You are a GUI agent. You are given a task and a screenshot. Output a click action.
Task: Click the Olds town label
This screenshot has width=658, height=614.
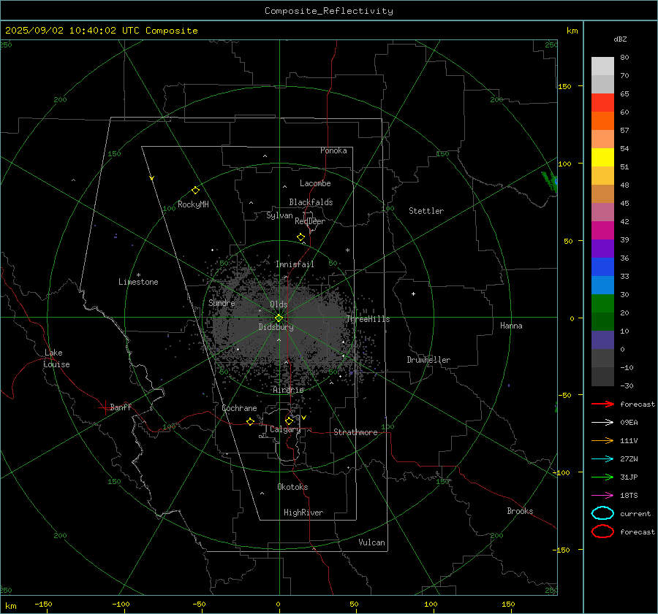(x=279, y=304)
